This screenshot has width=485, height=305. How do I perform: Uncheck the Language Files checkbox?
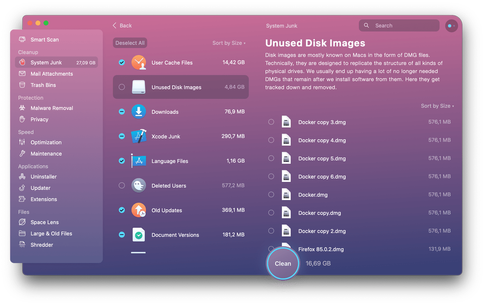(x=122, y=161)
